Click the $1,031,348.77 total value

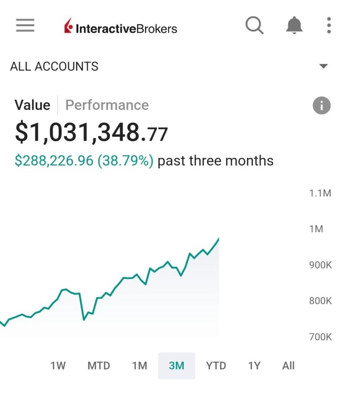(x=91, y=133)
